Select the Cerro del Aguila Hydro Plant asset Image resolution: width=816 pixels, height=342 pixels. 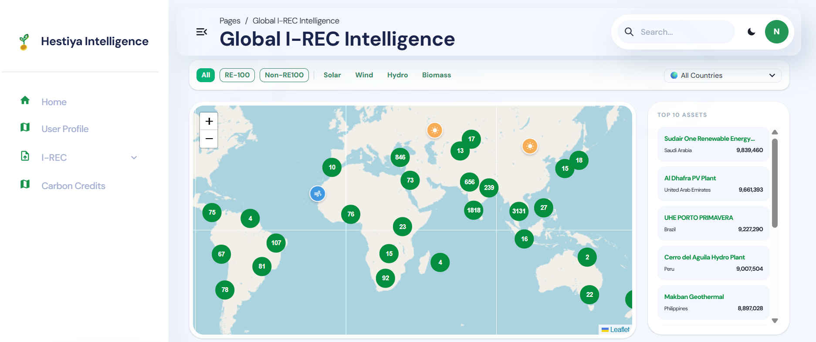[x=713, y=263]
